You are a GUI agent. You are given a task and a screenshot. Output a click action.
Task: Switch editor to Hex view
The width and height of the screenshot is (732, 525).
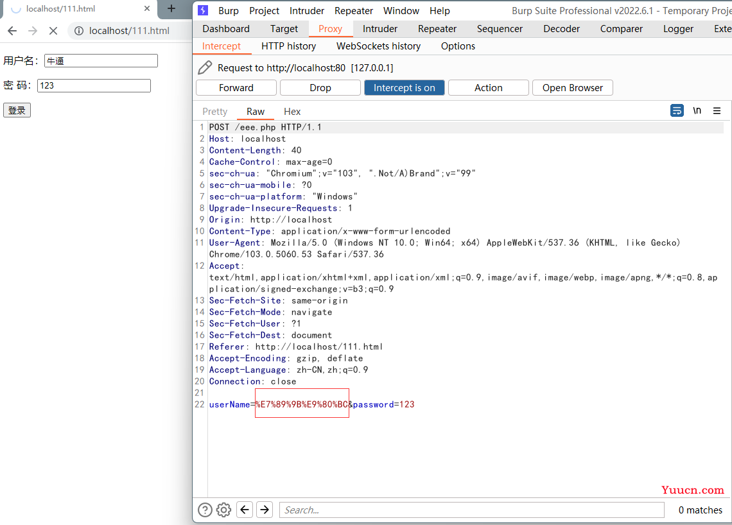coord(292,112)
